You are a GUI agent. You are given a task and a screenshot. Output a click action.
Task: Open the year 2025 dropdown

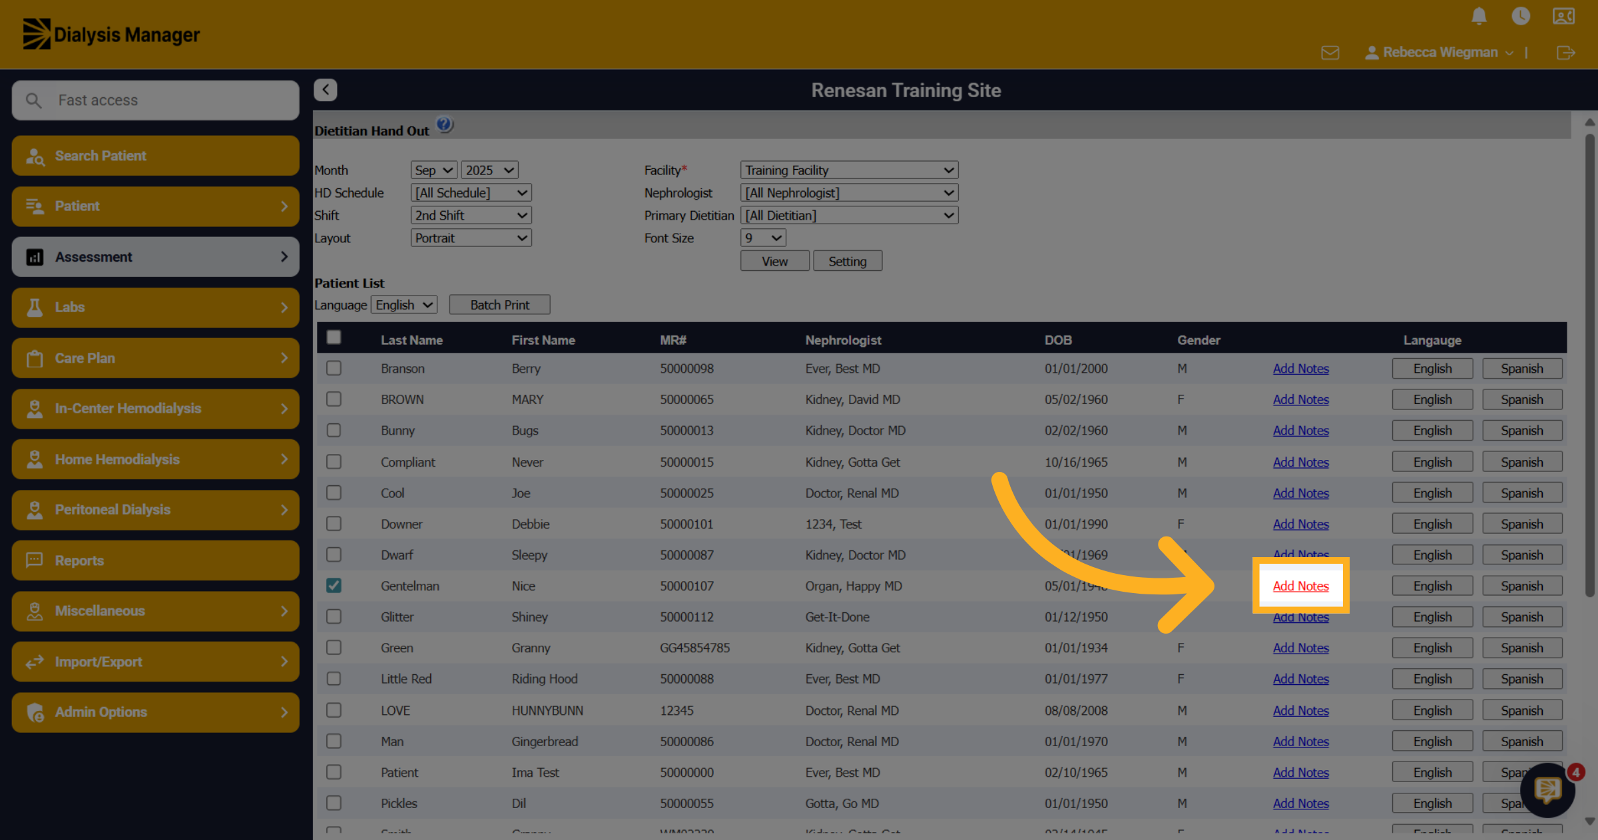489,170
